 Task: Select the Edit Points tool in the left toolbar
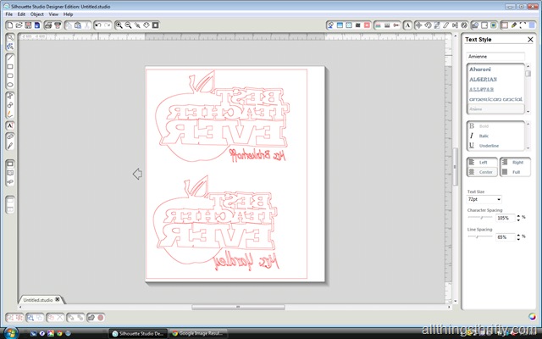pyautogui.click(x=10, y=47)
